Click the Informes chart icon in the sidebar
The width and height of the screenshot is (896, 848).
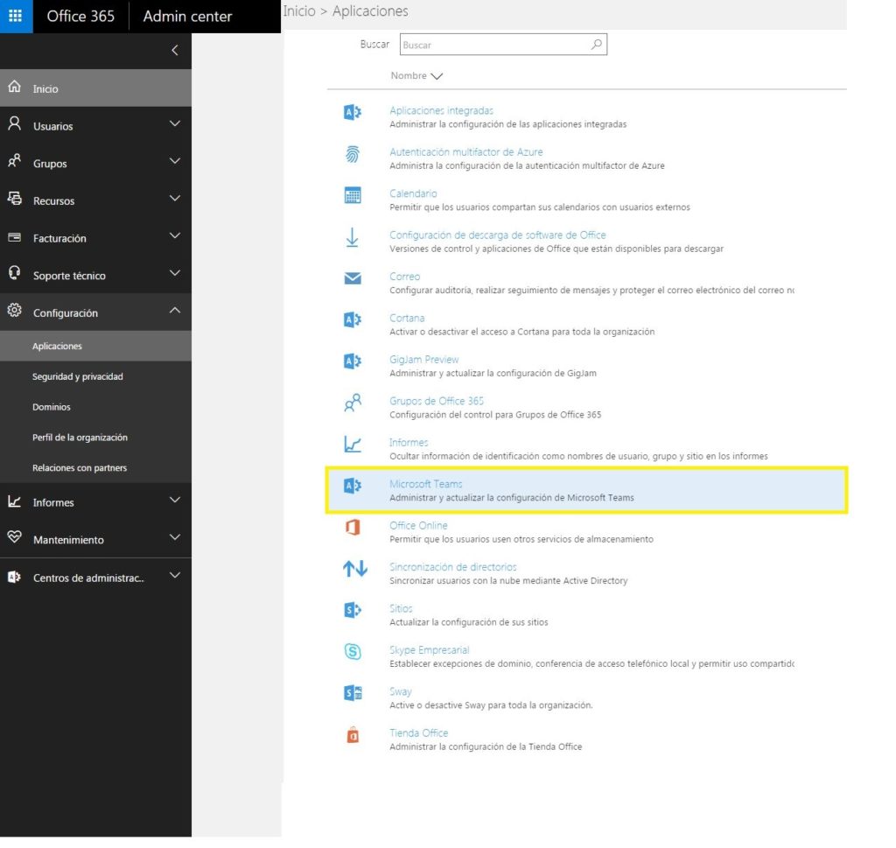pos(14,501)
